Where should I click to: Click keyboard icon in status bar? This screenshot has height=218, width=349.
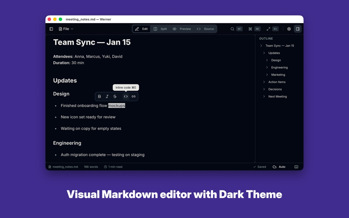tap(296, 167)
